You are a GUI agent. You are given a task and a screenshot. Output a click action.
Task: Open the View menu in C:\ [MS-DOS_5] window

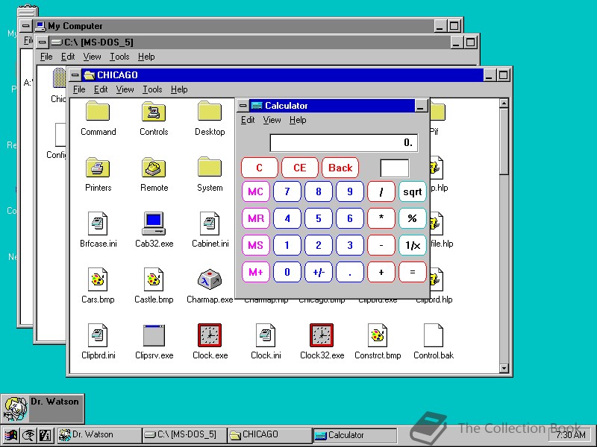(x=92, y=57)
